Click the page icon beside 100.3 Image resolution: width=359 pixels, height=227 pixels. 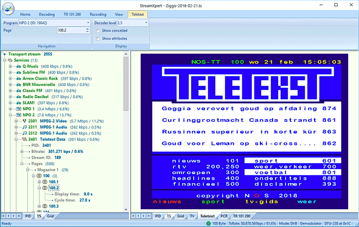click(45, 206)
